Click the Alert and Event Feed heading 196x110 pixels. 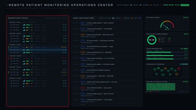83,18
